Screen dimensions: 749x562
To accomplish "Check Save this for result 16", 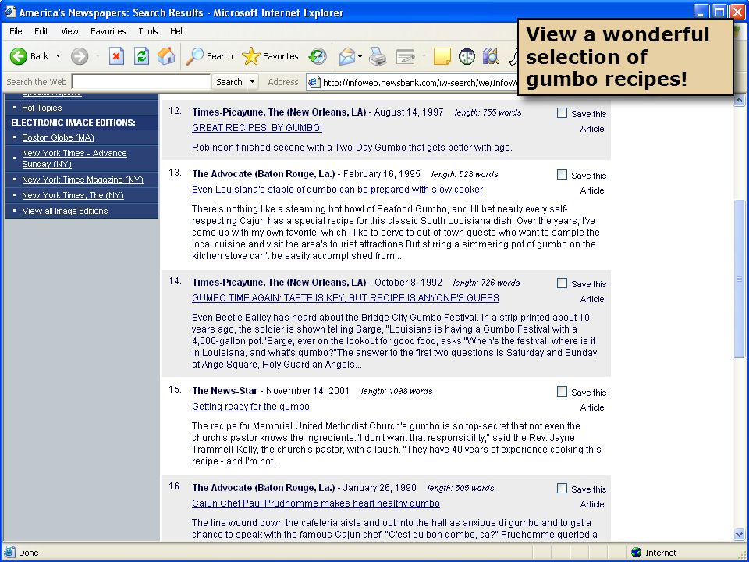I will (x=563, y=489).
